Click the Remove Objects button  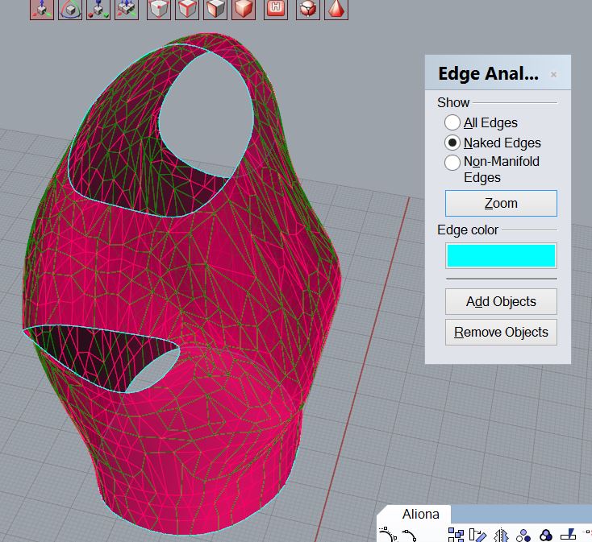[x=501, y=332]
